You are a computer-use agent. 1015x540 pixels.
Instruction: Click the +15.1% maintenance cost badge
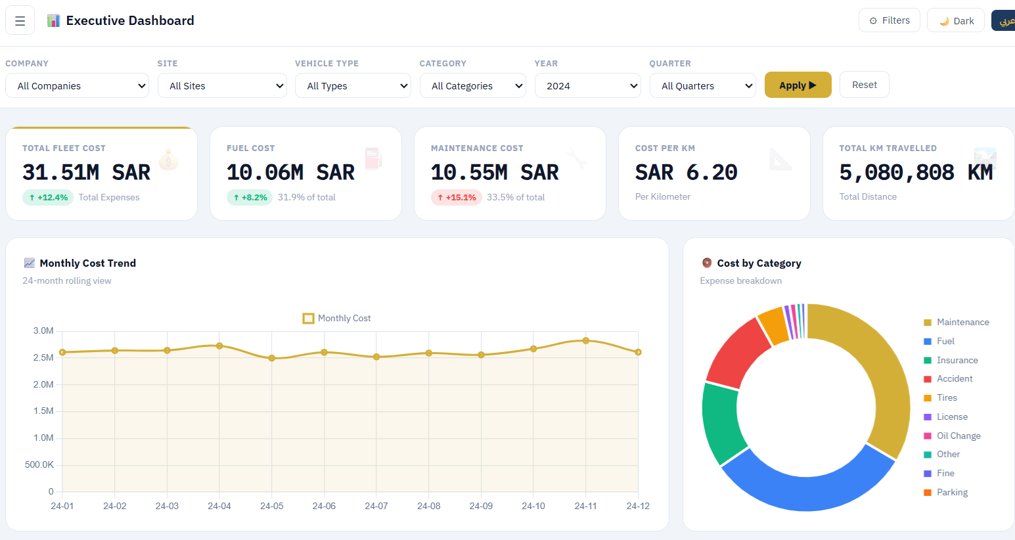(x=457, y=197)
